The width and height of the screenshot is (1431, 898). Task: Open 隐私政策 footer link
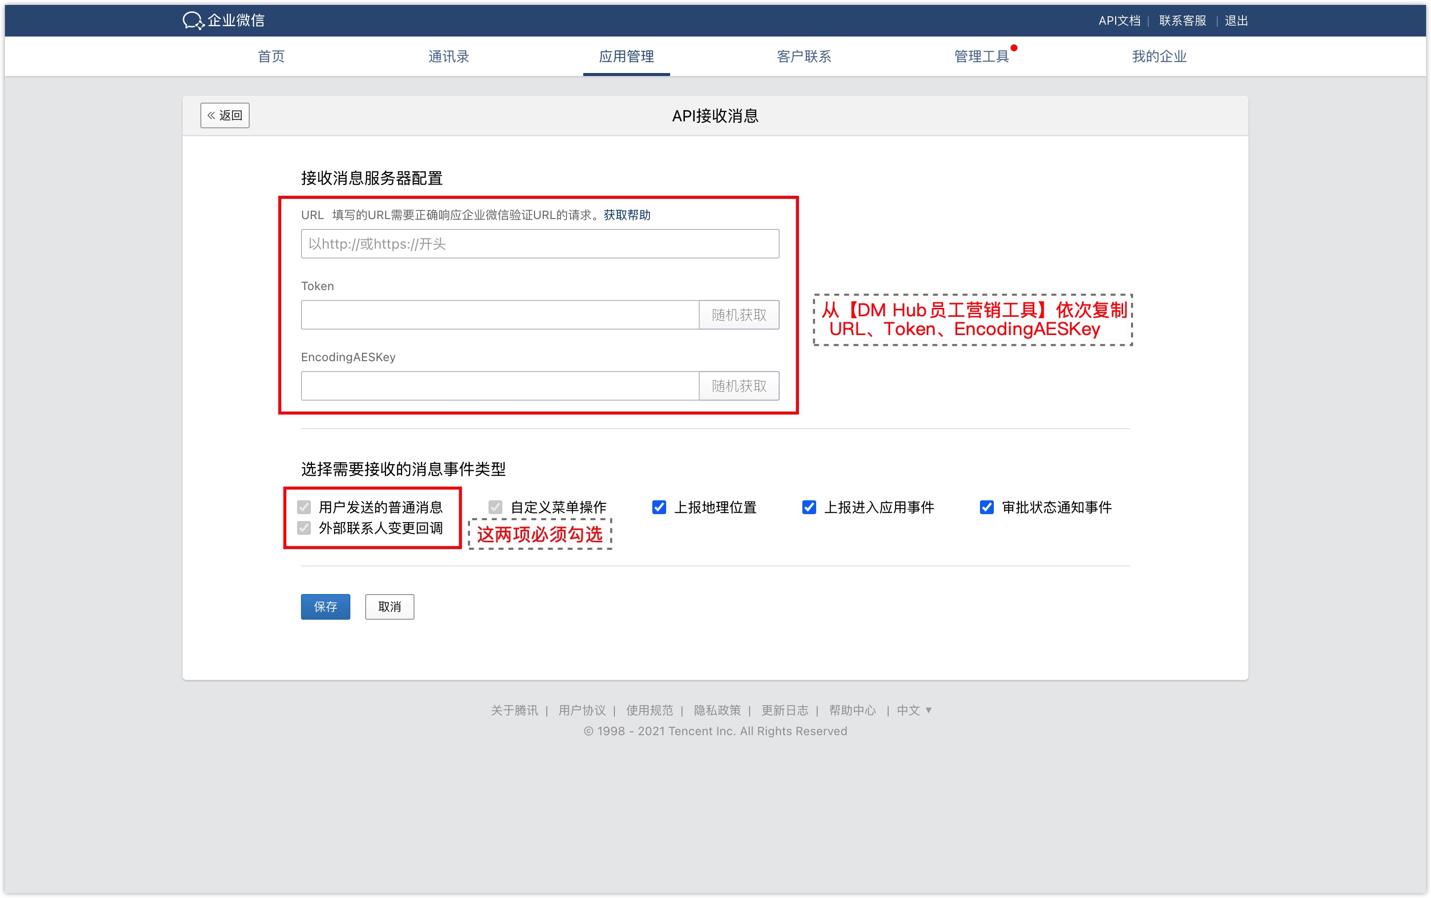[x=717, y=711]
